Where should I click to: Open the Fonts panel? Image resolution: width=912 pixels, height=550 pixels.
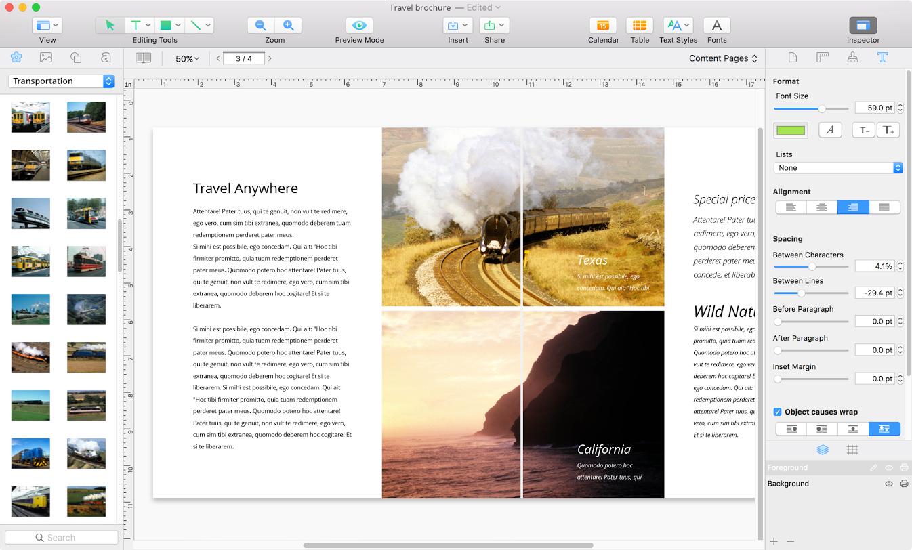pos(716,26)
